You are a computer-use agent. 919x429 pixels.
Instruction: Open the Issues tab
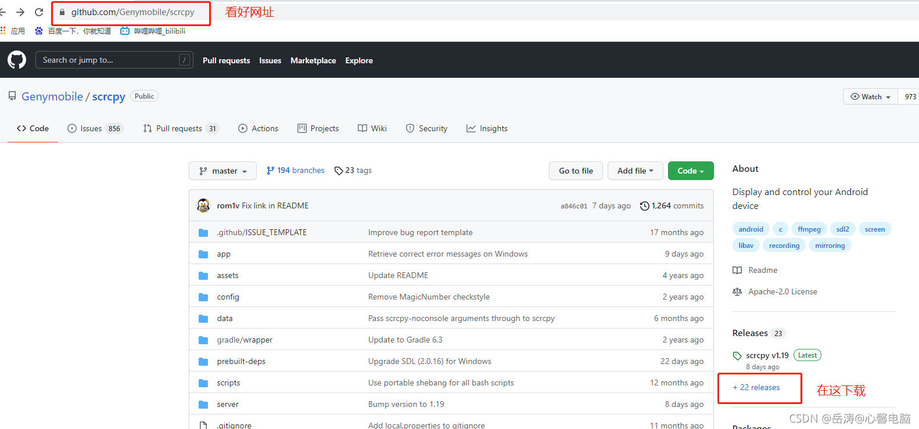95,128
